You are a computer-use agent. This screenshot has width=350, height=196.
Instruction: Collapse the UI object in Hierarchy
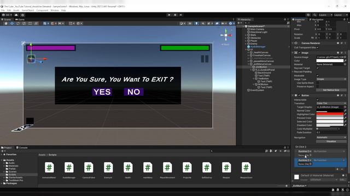(x=246, y=50)
